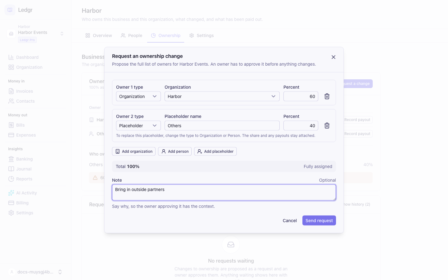The image size is (448, 280).
Task: Click the Banking icon in sidebar
Action: click(11, 159)
